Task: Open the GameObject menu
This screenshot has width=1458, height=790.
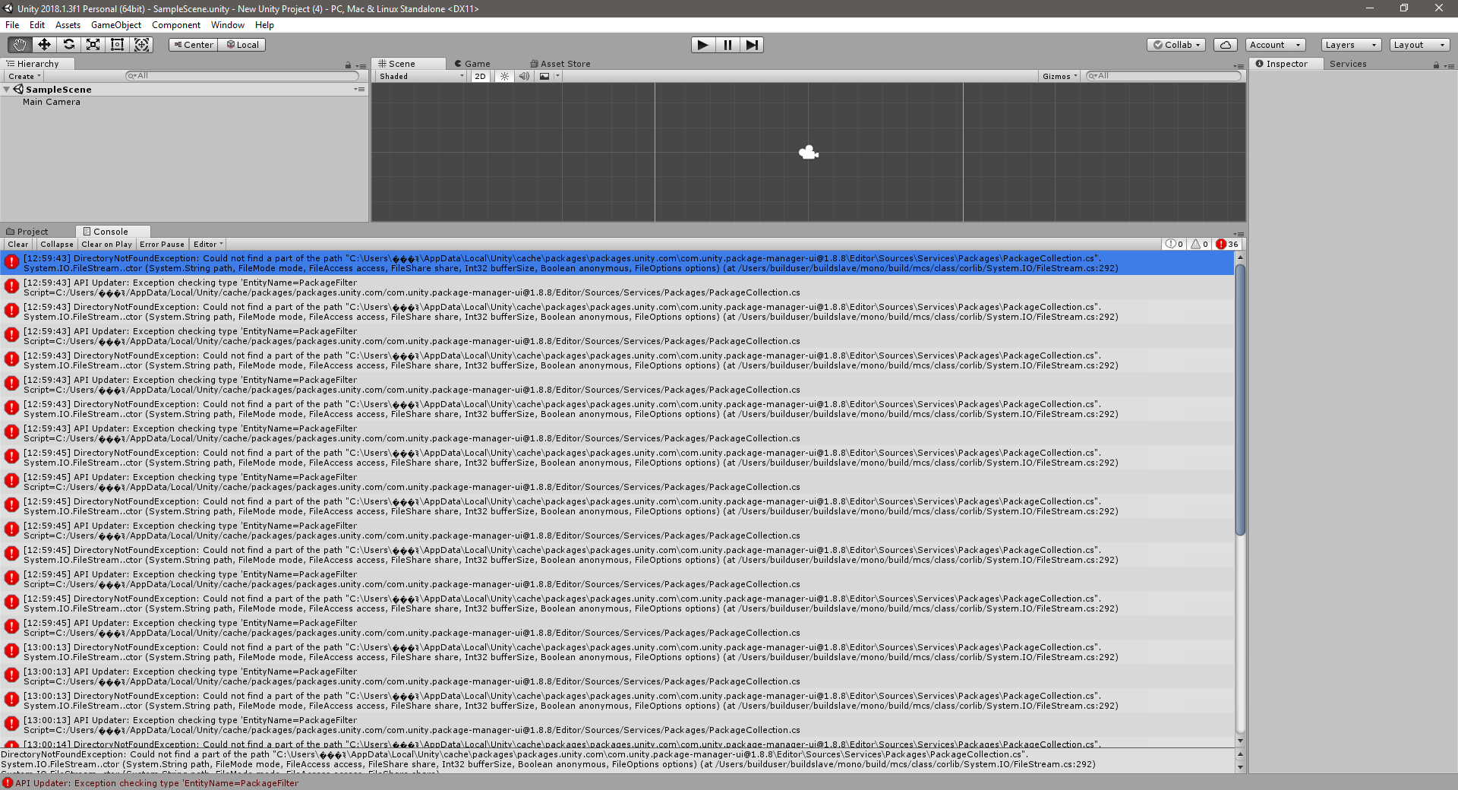Action: 116,25
